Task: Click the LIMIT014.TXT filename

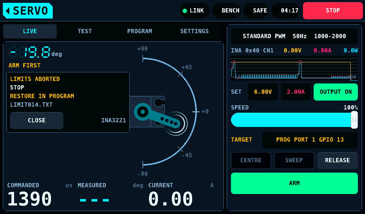Action: pyautogui.click(x=31, y=105)
